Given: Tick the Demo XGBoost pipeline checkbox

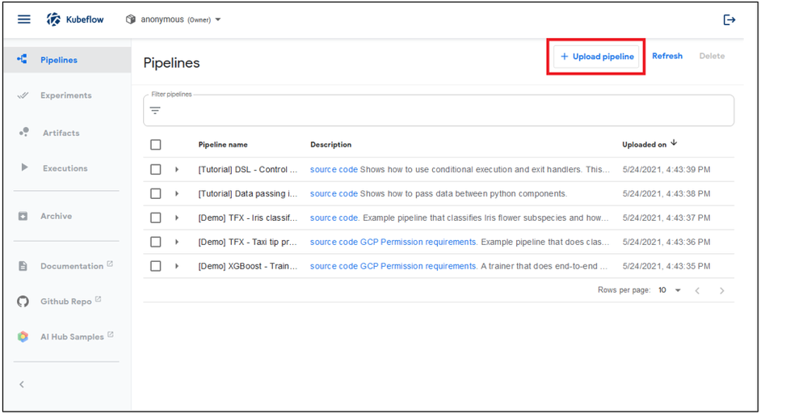Looking at the screenshot, I should tap(156, 266).
